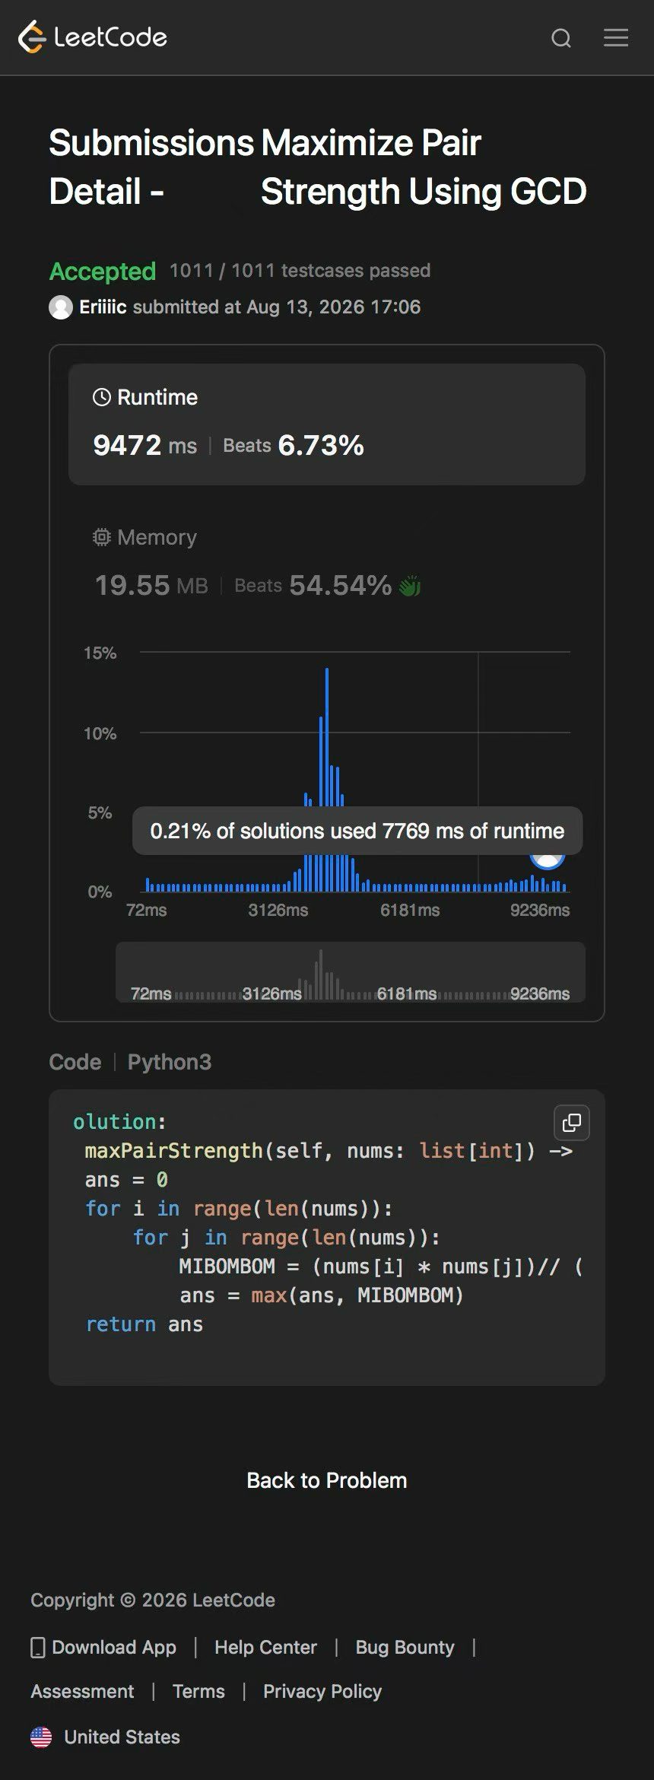Screen dimensions: 654x1780
Task: Open the Bug Bounty link
Action: [x=405, y=1648]
